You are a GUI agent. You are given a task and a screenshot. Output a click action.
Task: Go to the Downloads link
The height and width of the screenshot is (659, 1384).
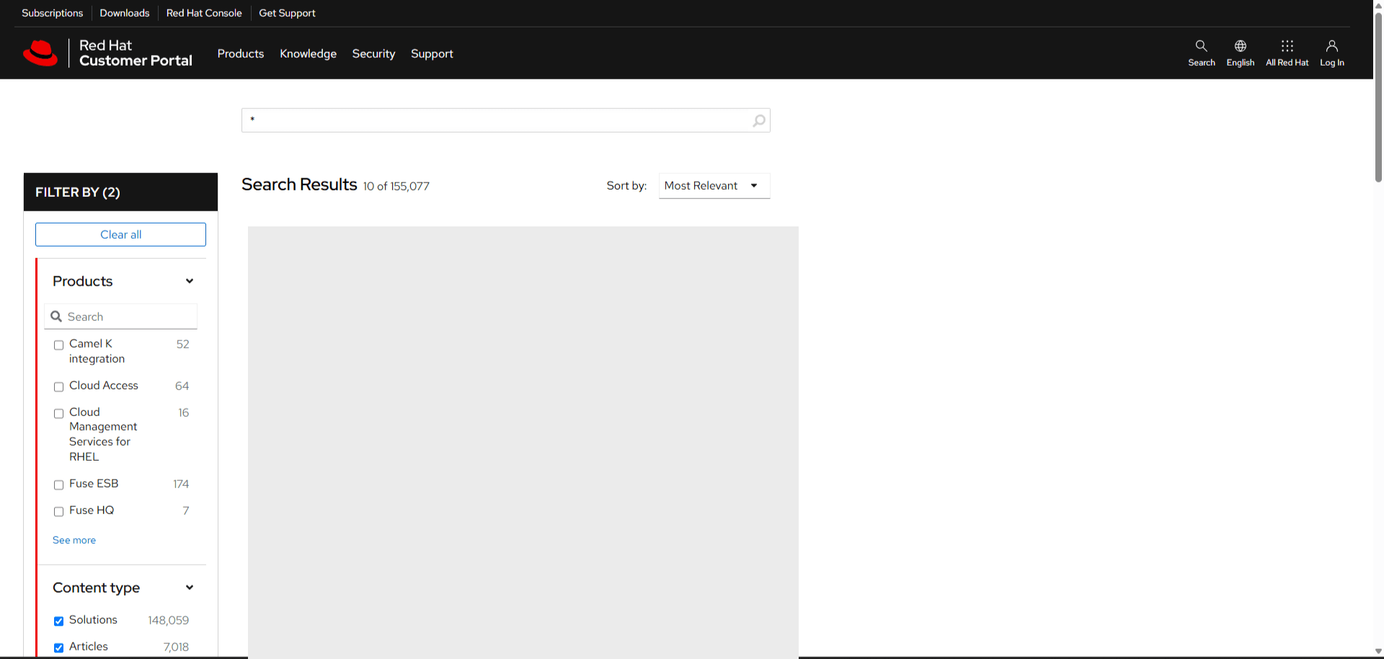point(125,13)
